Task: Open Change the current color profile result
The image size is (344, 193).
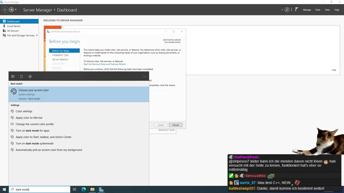Action: tap(79, 124)
